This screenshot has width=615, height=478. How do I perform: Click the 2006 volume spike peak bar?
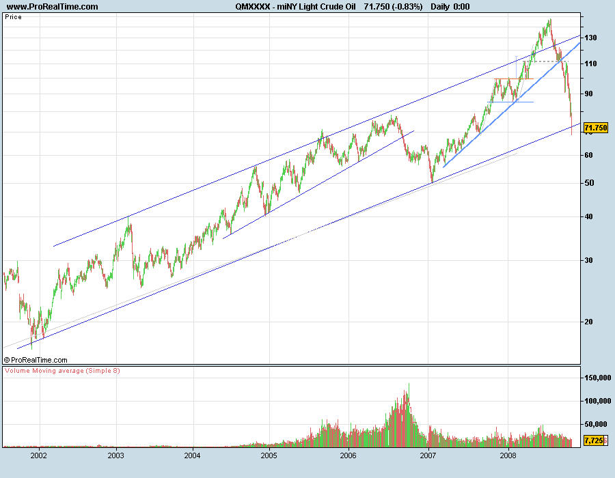click(x=409, y=415)
